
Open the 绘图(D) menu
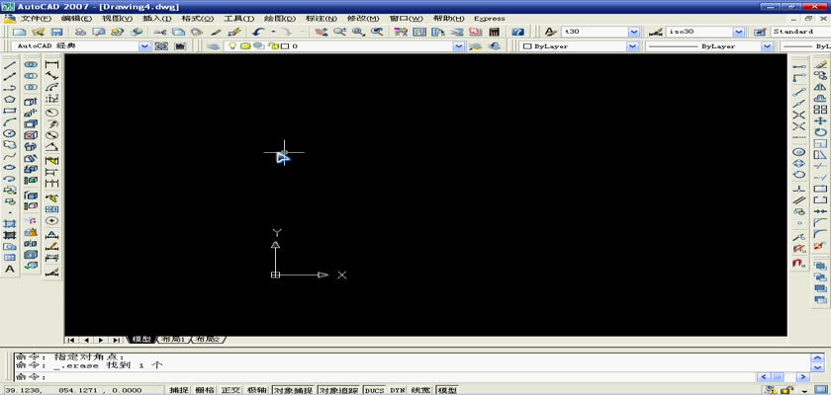tap(280, 19)
